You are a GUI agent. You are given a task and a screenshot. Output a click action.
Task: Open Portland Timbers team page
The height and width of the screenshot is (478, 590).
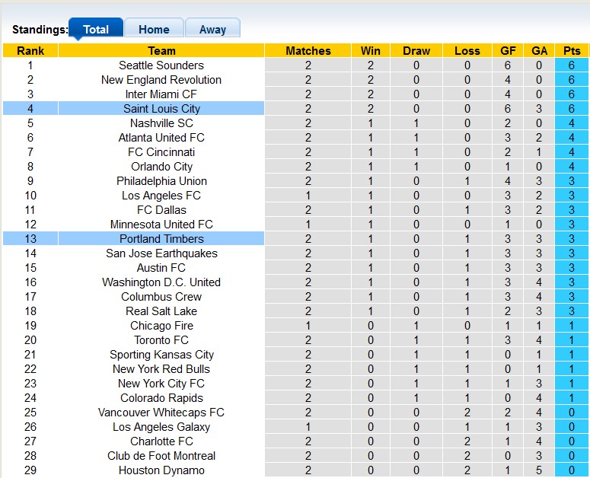[161, 239]
